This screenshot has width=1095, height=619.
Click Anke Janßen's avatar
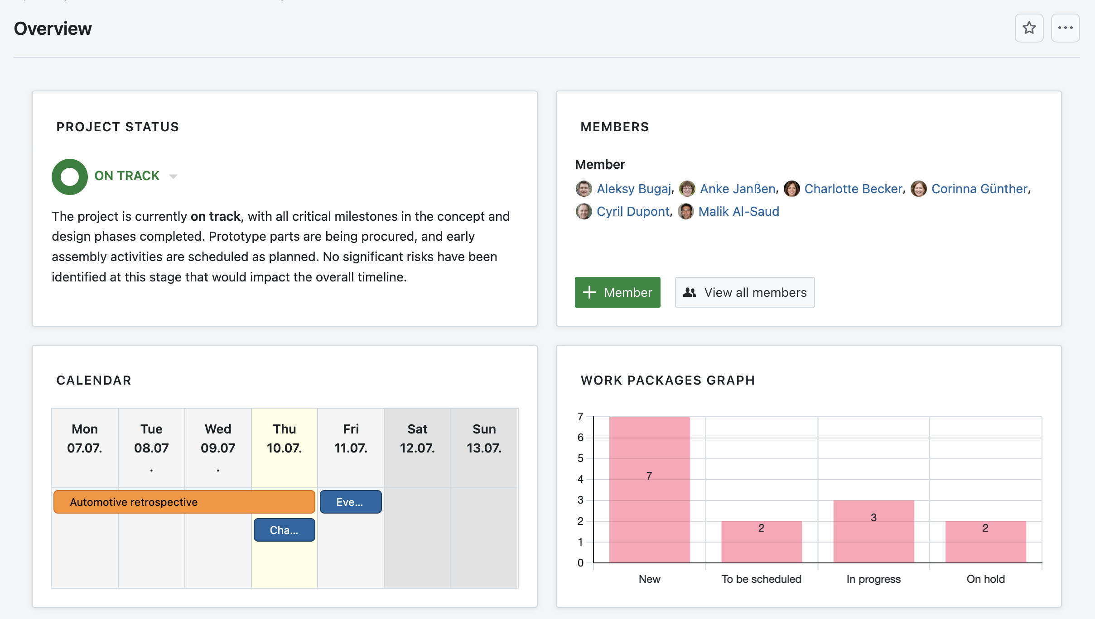tap(687, 189)
